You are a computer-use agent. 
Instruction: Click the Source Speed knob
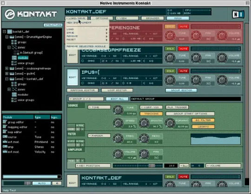(118, 123)
